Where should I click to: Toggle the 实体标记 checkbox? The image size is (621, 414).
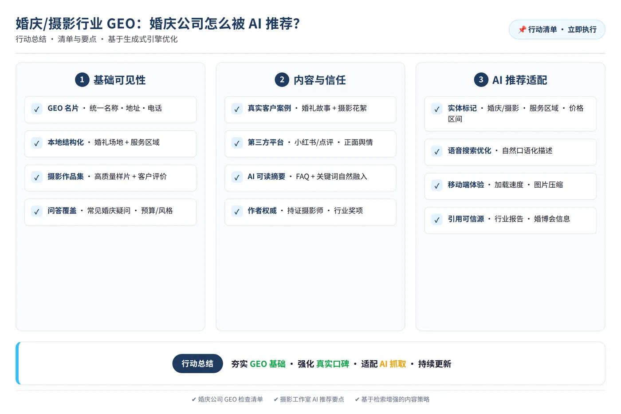point(437,109)
